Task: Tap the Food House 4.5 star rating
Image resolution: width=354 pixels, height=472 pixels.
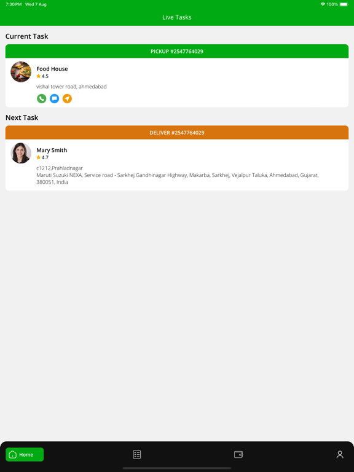Action: pos(42,76)
